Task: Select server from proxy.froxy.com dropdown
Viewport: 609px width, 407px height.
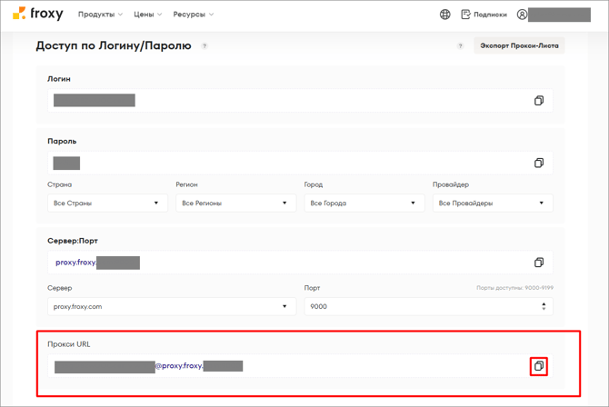Action: [x=171, y=307]
